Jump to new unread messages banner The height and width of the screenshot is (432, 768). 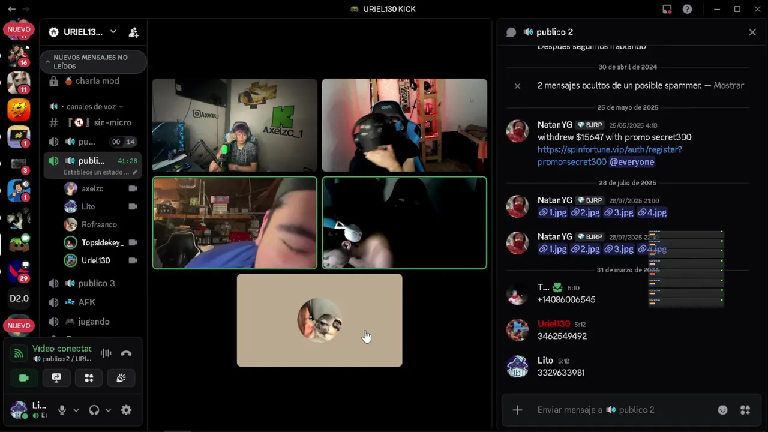94,62
